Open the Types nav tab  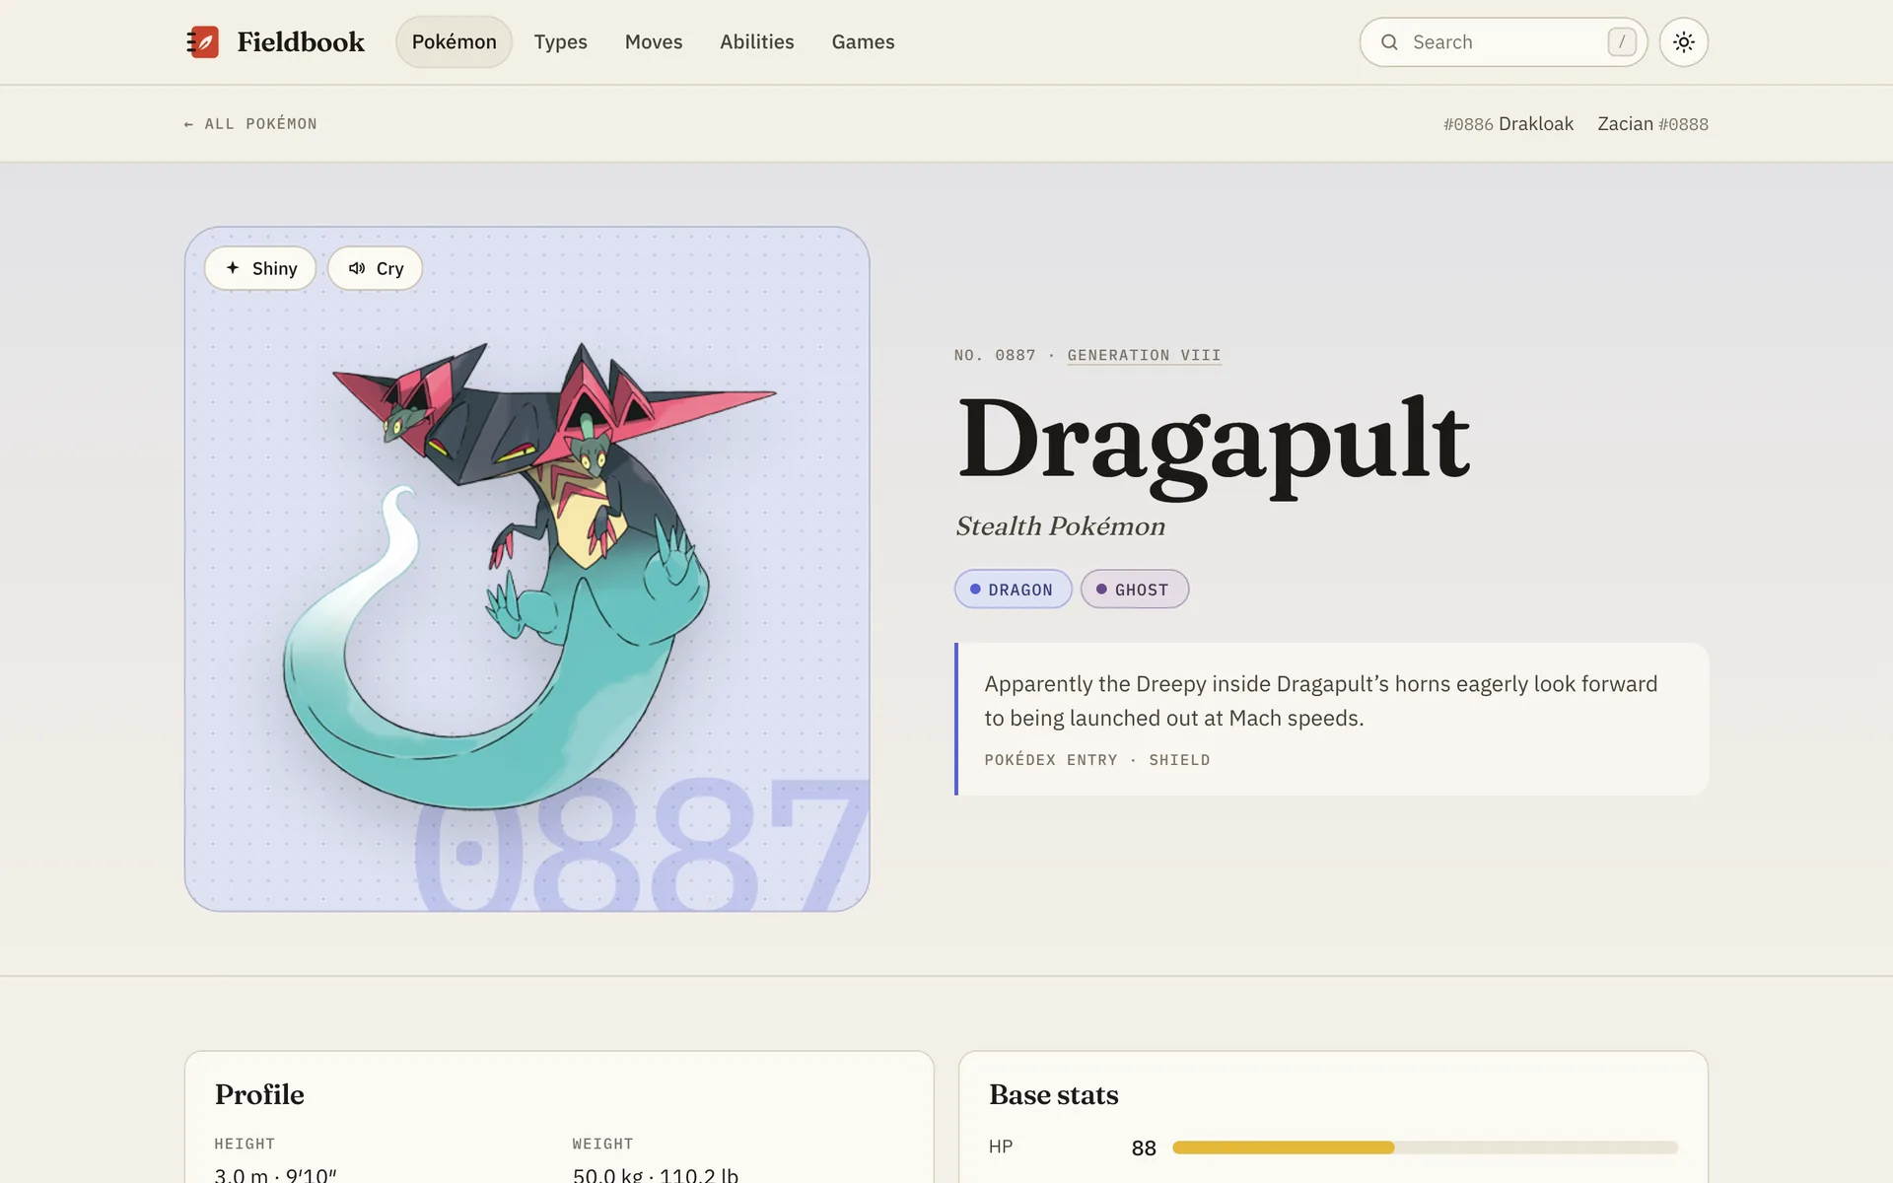(x=560, y=41)
